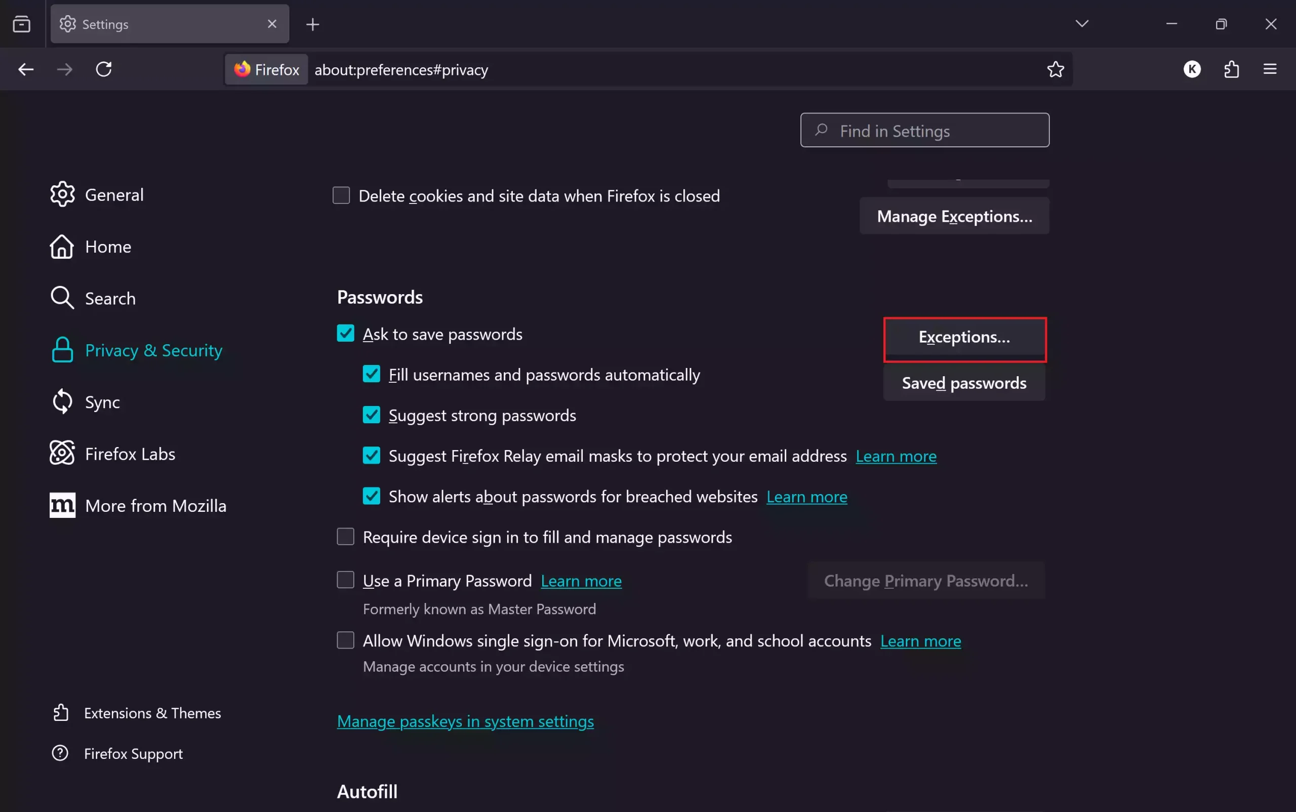Screen dimensions: 1296x812
Task: Click the More from Mozilla icon
Action: point(62,504)
